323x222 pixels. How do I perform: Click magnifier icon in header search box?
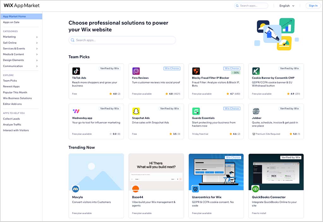tap(237, 6)
